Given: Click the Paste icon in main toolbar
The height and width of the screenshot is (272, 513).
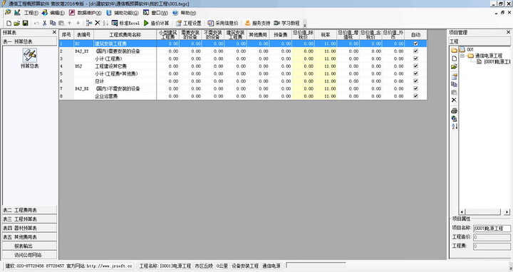Looking at the screenshot, I should (61, 23).
